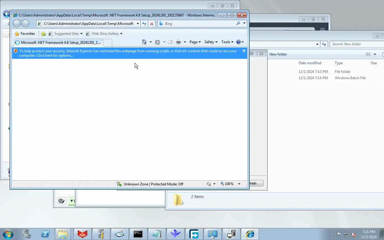Screen dimensions: 384x240
Task: Open the address bar history dropdown
Action: click(138, 23)
